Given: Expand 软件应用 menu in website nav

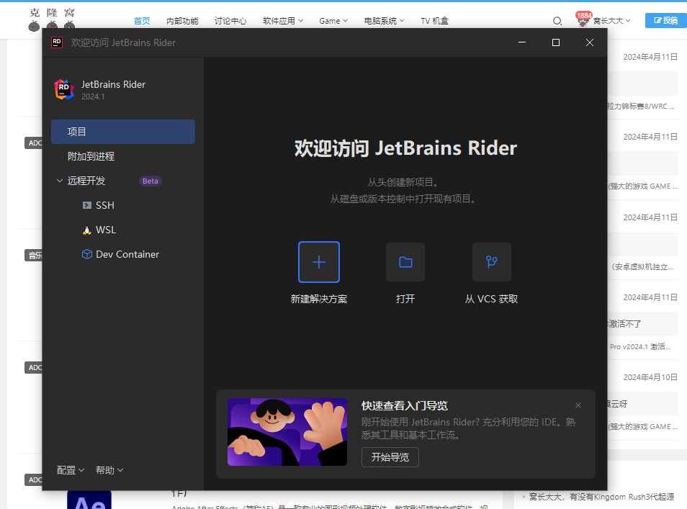Looking at the screenshot, I should (x=283, y=21).
